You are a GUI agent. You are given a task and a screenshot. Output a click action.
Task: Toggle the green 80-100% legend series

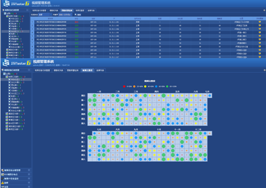tap(172, 87)
